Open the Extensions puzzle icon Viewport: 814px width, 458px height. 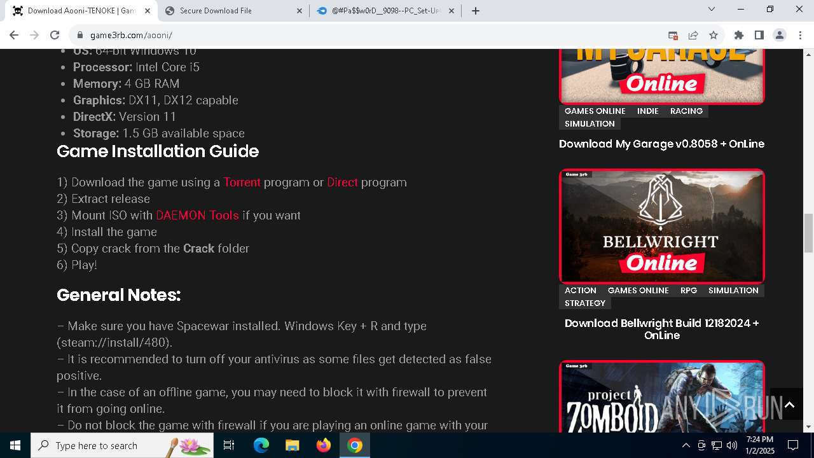739,35
